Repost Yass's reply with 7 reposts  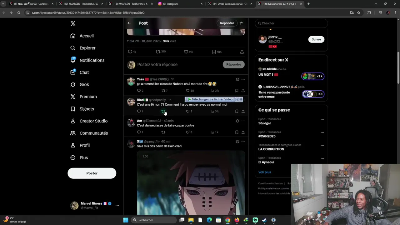pos(164,91)
